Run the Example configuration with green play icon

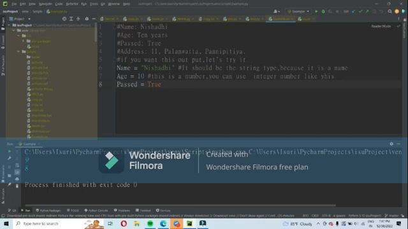[x=316, y=11]
